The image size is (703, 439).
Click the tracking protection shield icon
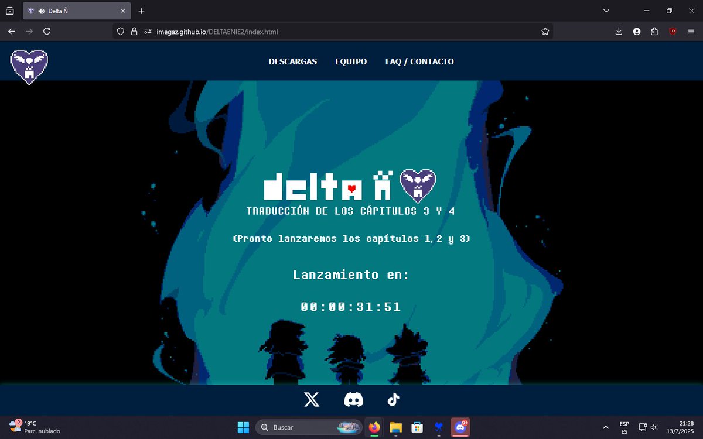[121, 32]
